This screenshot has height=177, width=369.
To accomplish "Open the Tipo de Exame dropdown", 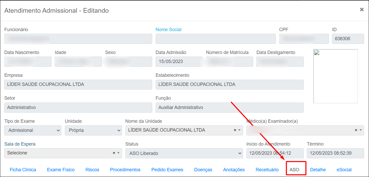I will 33,130.
